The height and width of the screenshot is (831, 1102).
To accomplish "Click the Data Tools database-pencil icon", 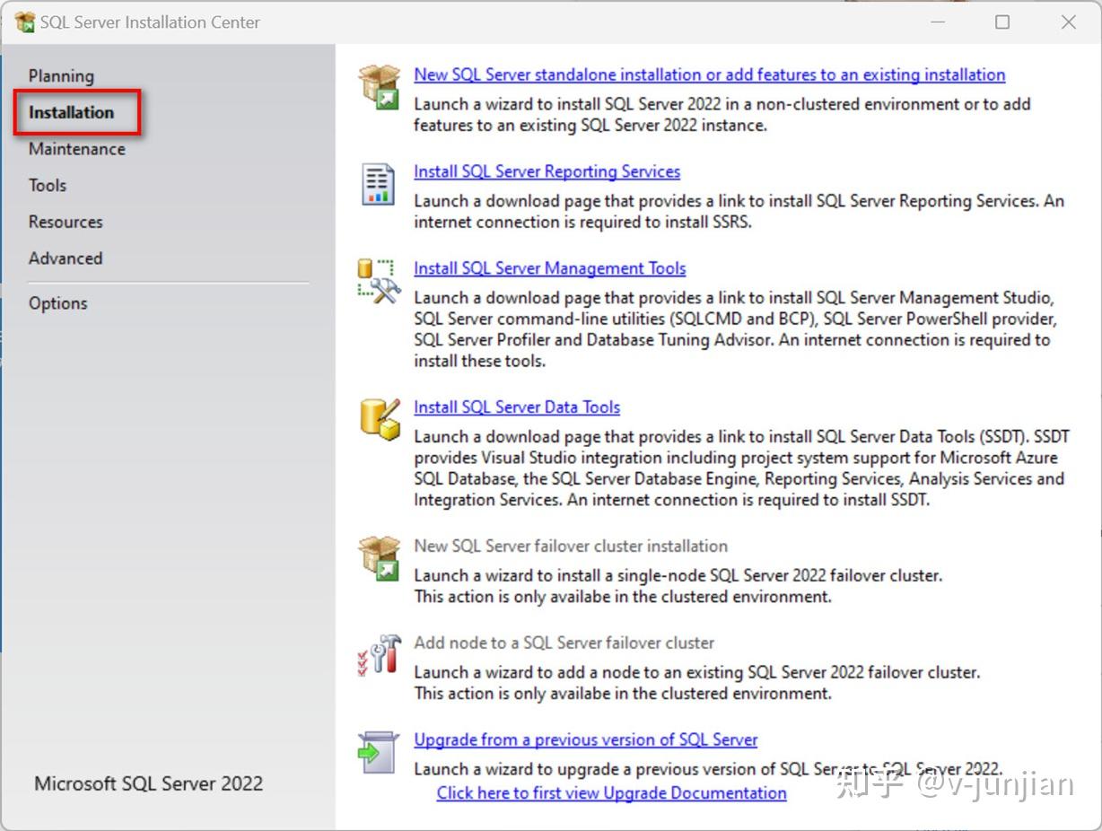I will point(378,418).
